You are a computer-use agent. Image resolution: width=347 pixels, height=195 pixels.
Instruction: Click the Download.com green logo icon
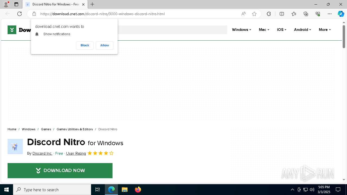tap(12, 30)
